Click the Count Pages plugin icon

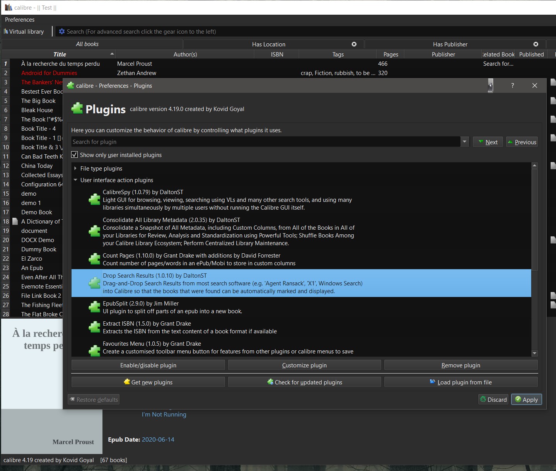click(94, 259)
